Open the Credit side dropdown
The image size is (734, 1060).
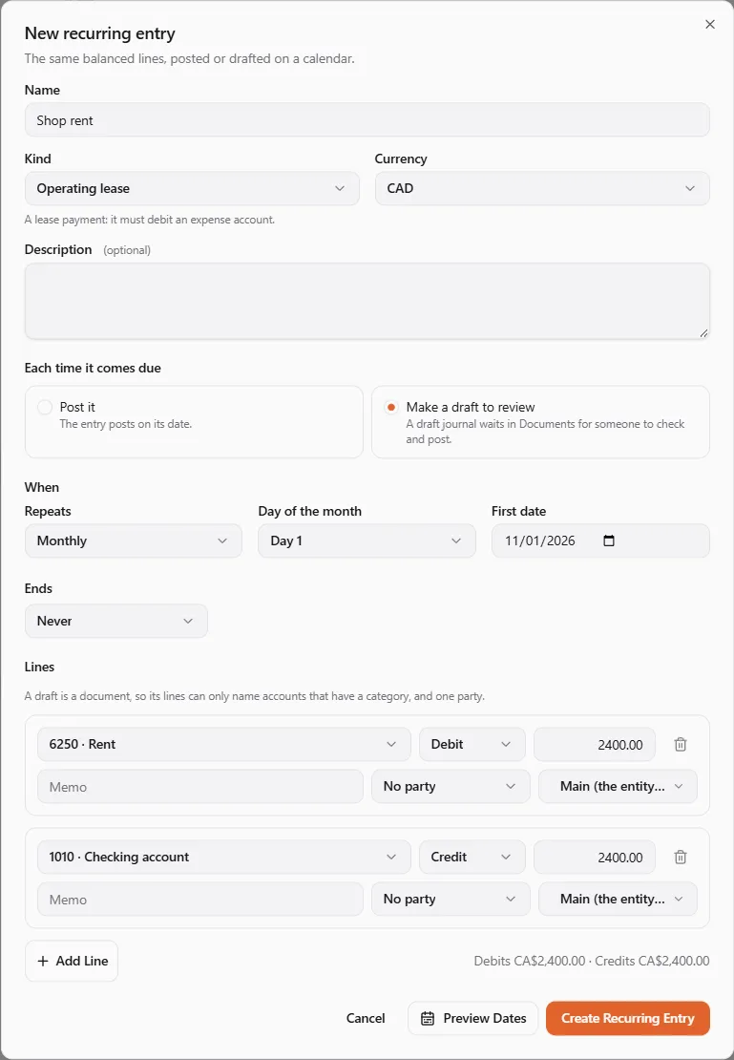pos(472,858)
